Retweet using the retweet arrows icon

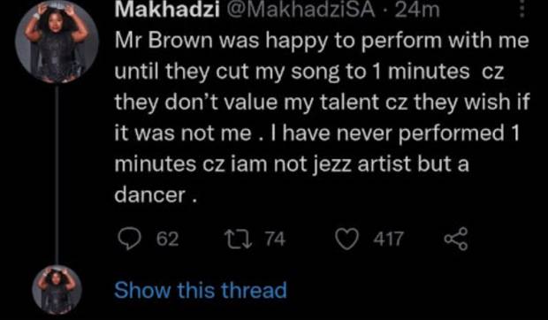click(238, 240)
